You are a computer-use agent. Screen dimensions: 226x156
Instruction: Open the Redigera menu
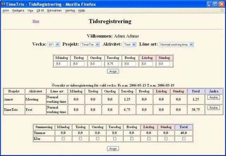(18, 11)
